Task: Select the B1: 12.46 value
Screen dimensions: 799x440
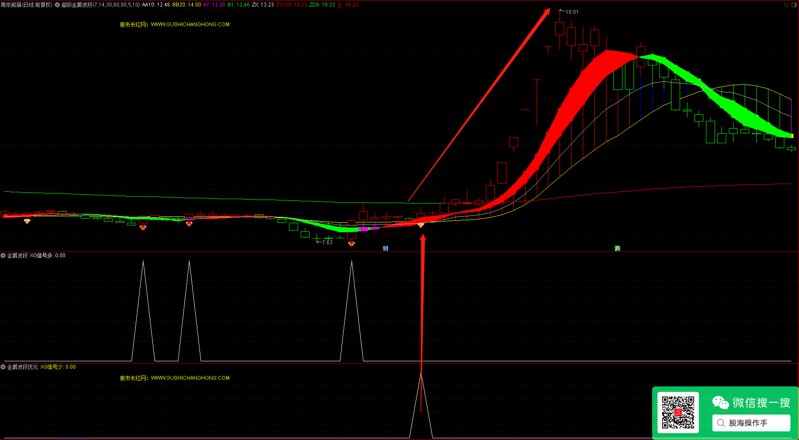Action: (x=239, y=5)
